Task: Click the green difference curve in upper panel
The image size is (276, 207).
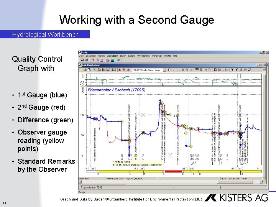Action: (174, 80)
